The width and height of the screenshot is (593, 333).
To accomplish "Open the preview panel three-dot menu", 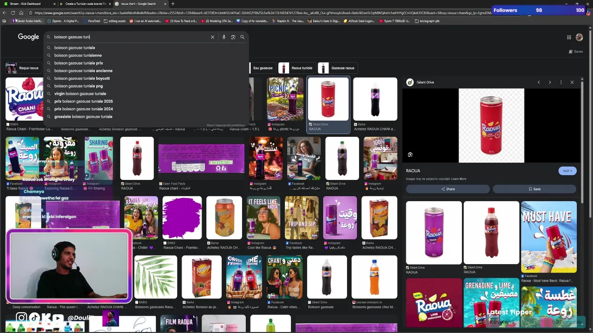I will [561, 82].
